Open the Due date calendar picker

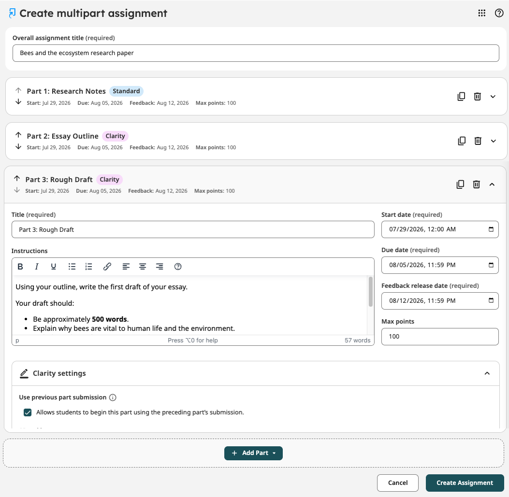tap(491, 265)
